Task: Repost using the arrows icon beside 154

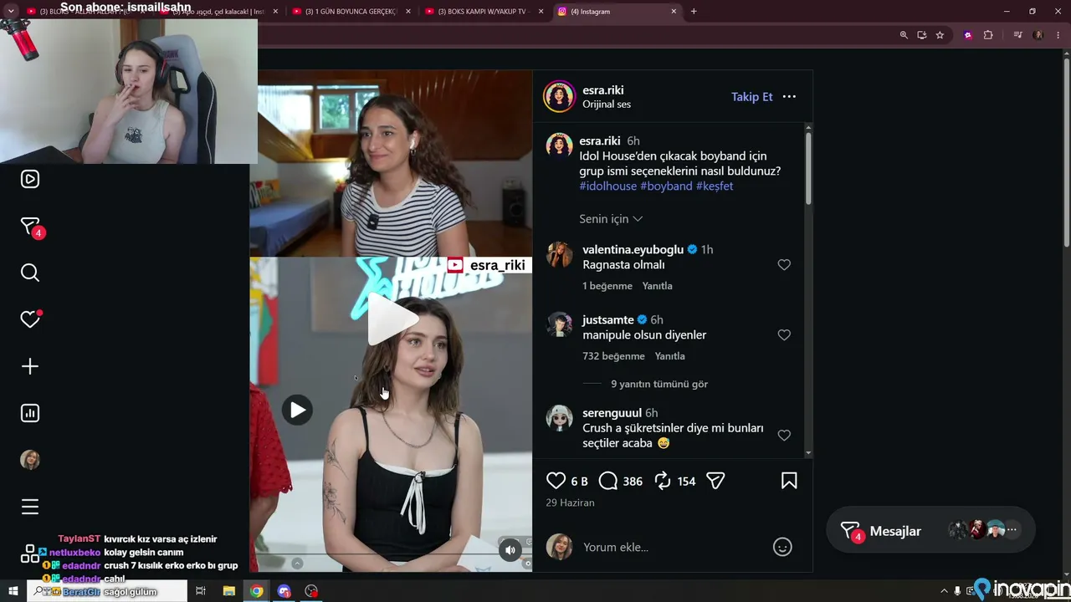Action: pyautogui.click(x=662, y=481)
